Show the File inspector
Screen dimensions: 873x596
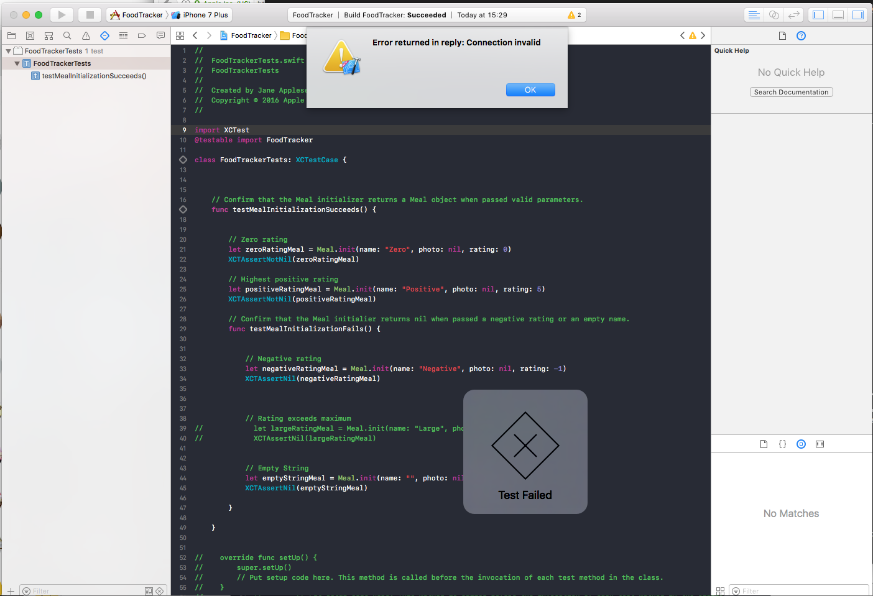tap(782, 35)
